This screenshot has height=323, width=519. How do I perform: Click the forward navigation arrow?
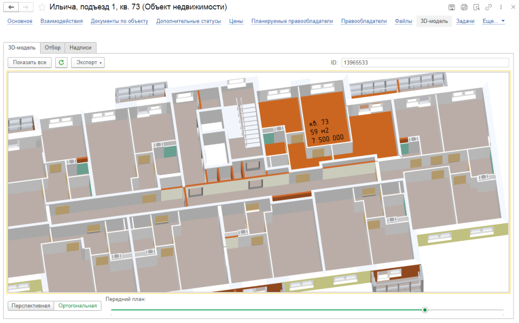pyautogui.click(x=26, y=7)
